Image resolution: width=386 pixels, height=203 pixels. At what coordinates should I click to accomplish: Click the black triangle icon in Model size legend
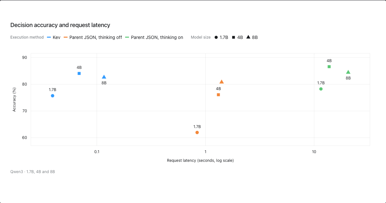(248, 37)
